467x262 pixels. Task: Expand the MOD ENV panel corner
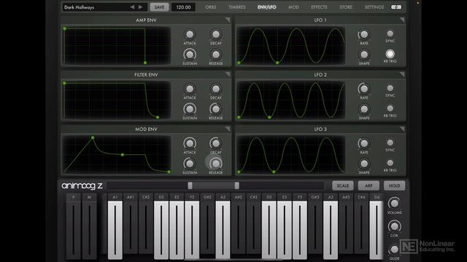pyautogui.click(x=228, y=129)
